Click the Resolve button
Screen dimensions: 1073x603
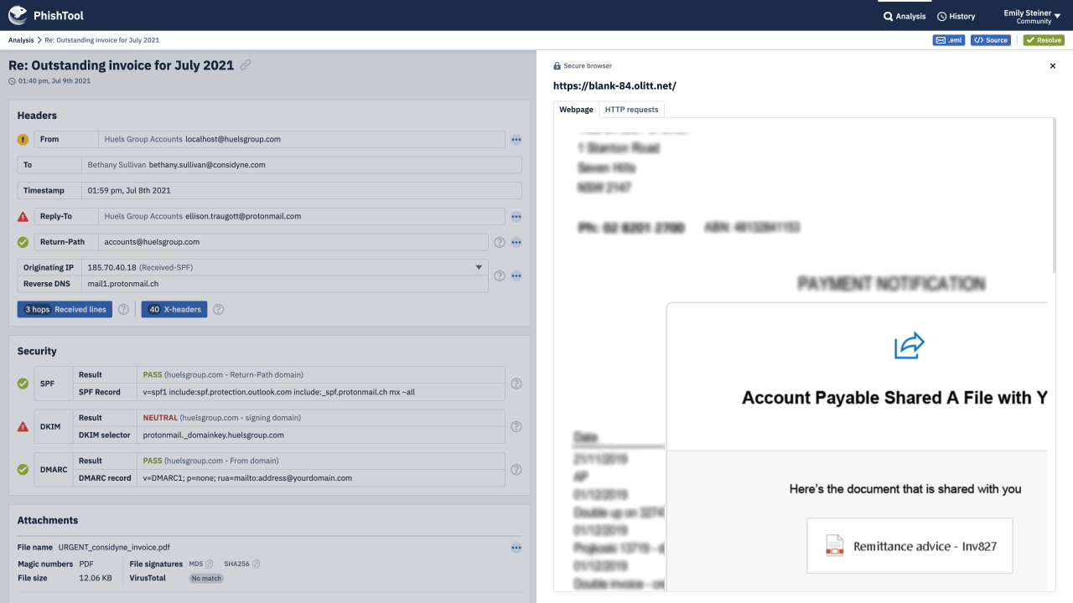pos(1044,40)
